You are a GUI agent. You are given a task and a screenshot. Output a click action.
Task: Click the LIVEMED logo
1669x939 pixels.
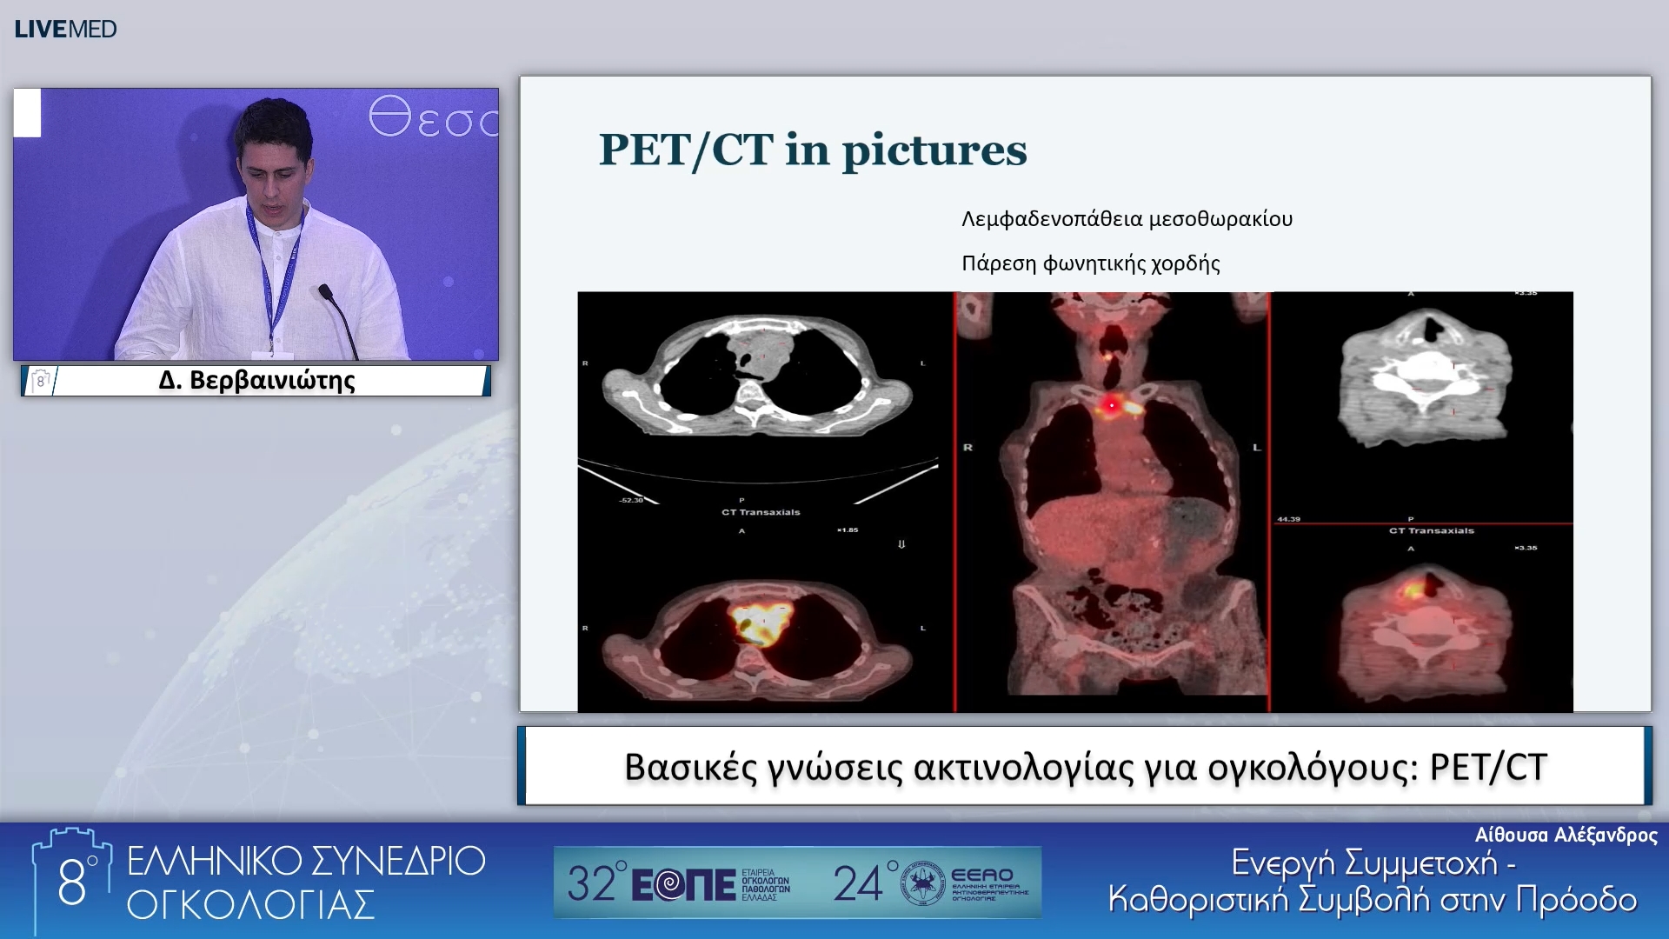(x=65, y=30)
